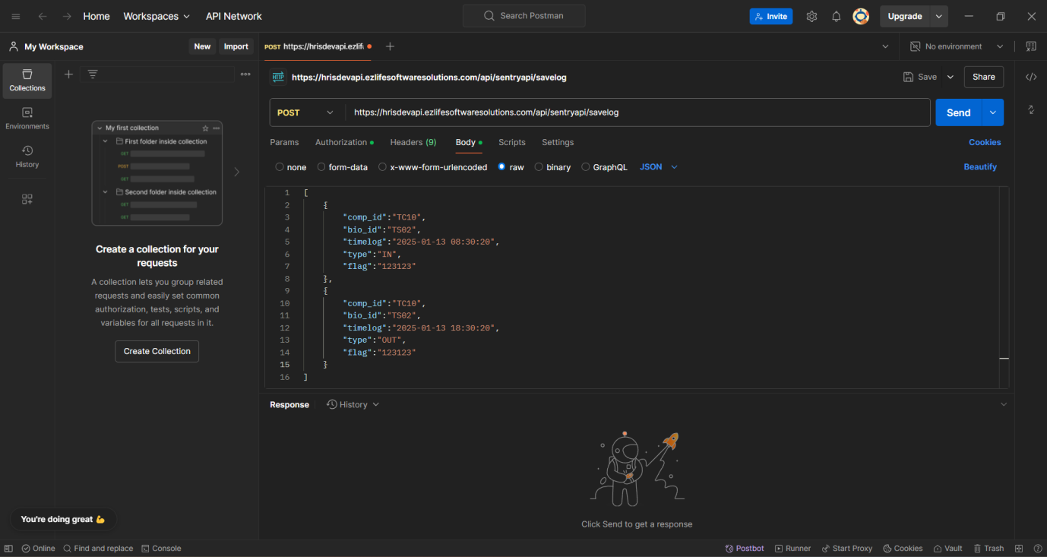
Task: Click the Search Postman field
Action: [524, 16]
